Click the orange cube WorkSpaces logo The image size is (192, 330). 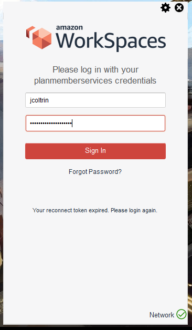[39, 38]
